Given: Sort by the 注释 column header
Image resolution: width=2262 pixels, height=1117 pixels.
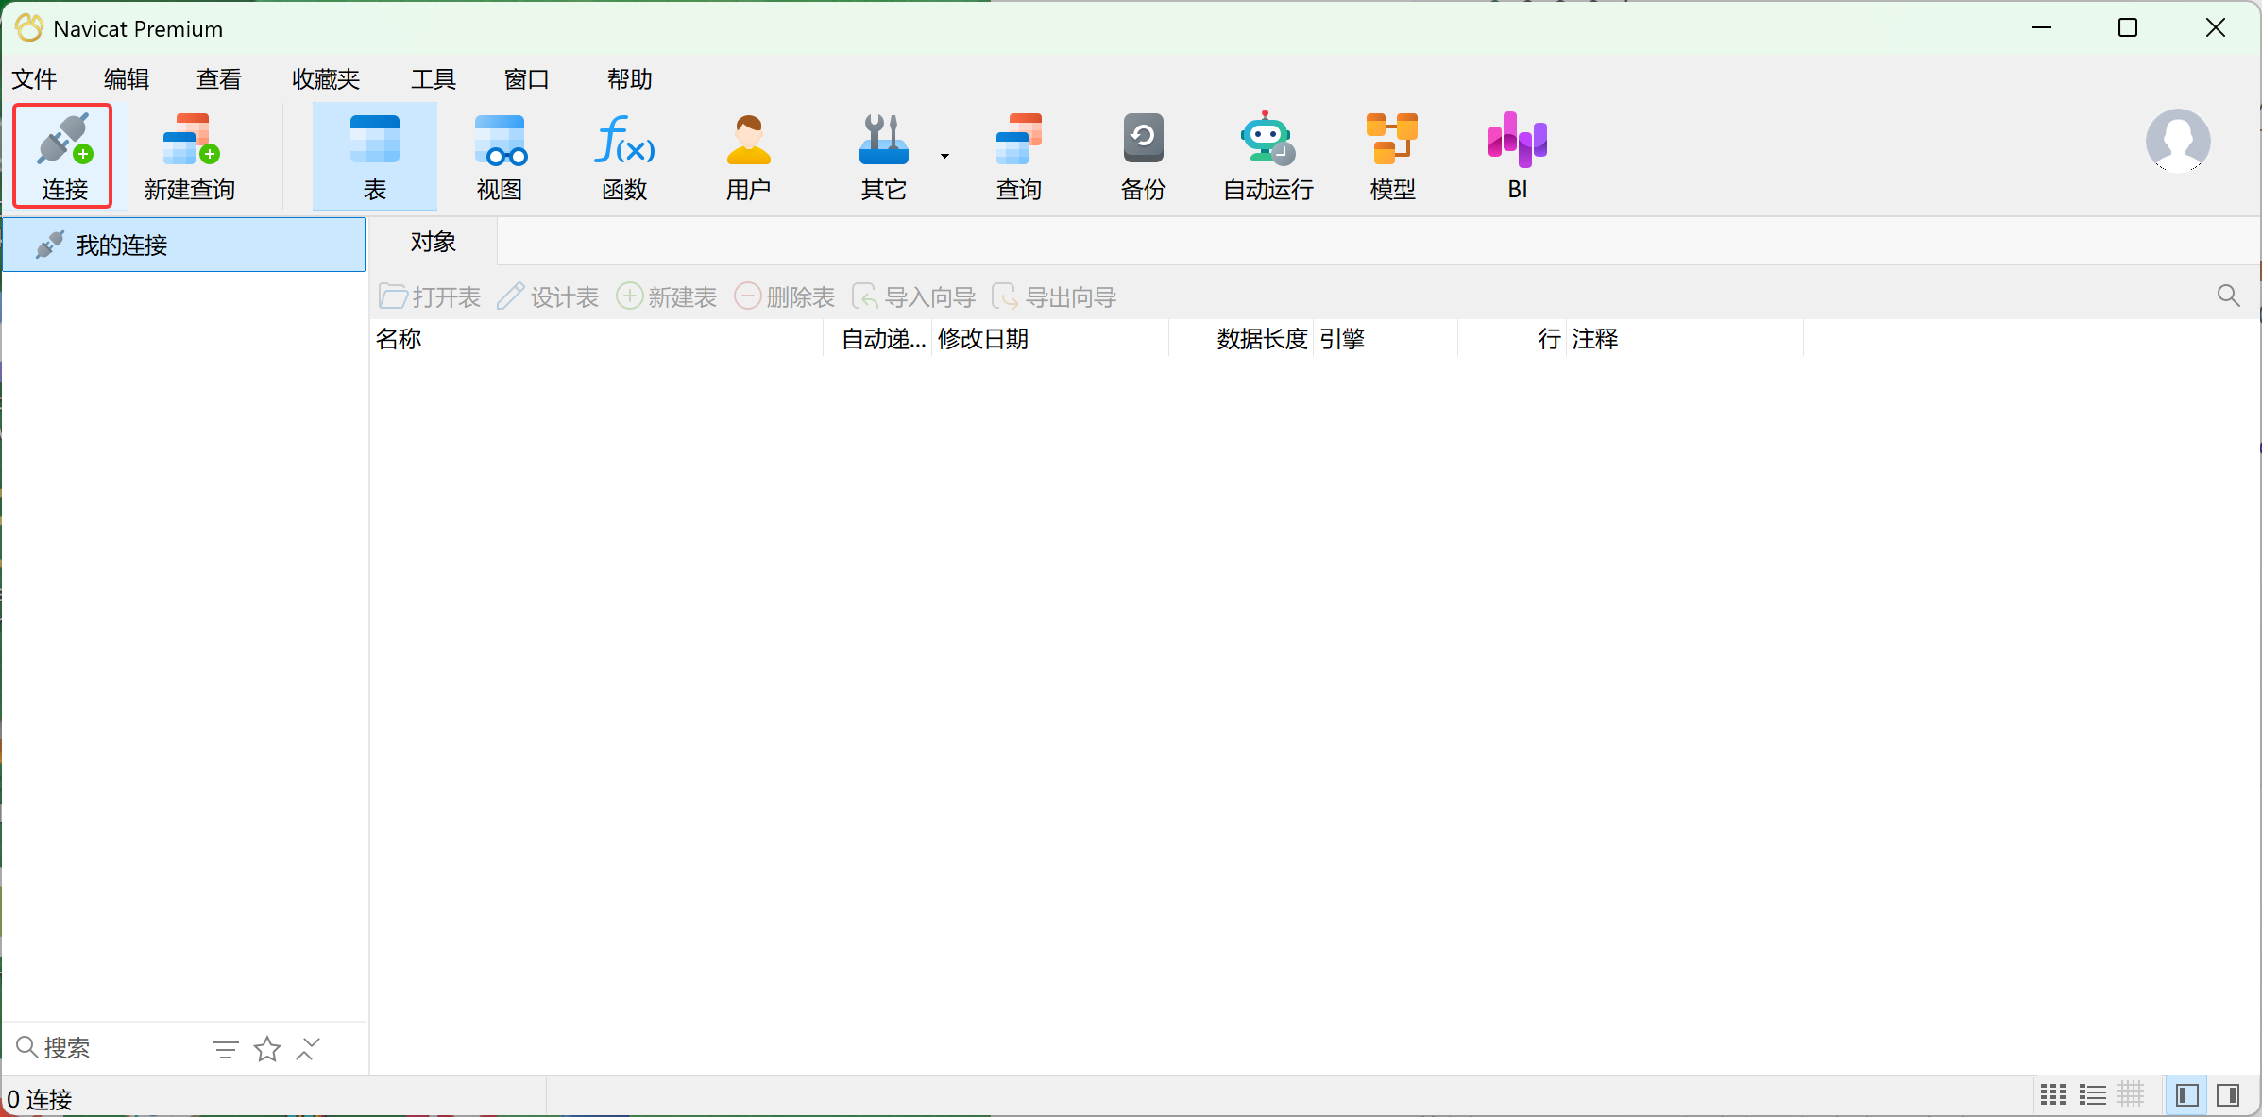Looking at the screenshot, I should pyautogui.click(x=1685, y=339).
